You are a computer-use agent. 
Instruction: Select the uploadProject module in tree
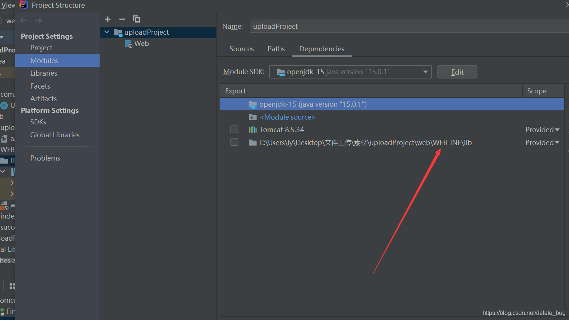tap(158, 32)
